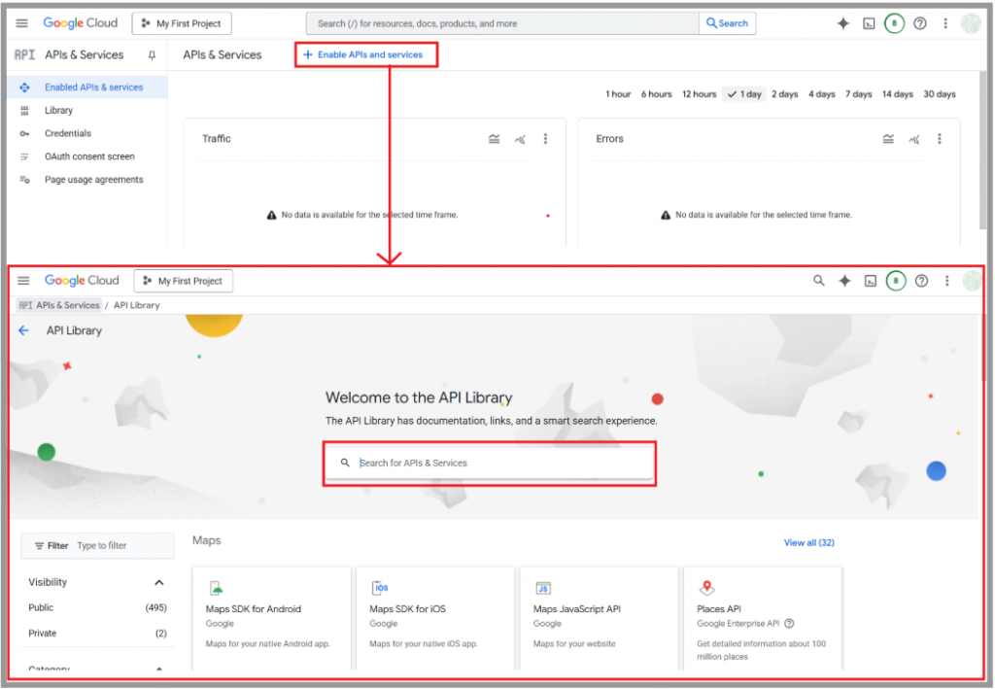Select the 14 days time range
This screenshot has height=689, width=995.
tap(897, 94)
